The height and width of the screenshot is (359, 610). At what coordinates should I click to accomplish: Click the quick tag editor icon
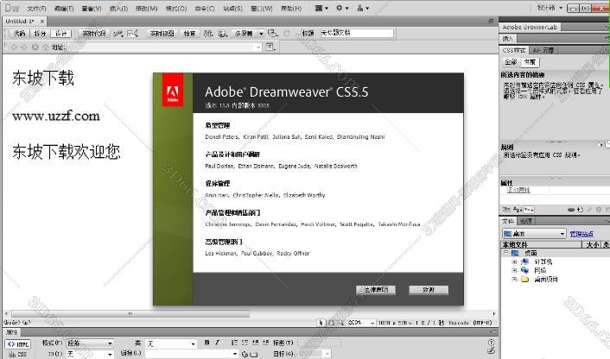pos(491,351)
